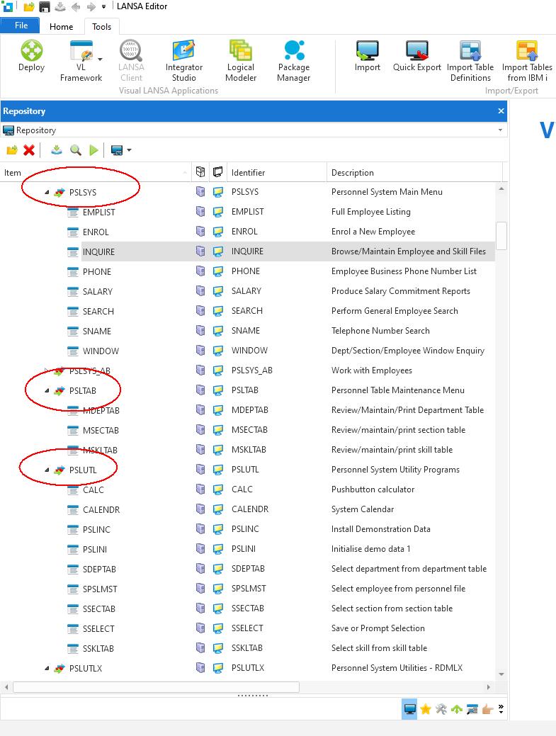556x736 pixels.
Task: Select the INQUIRE function in tree
Action: [x=98, y=251]
